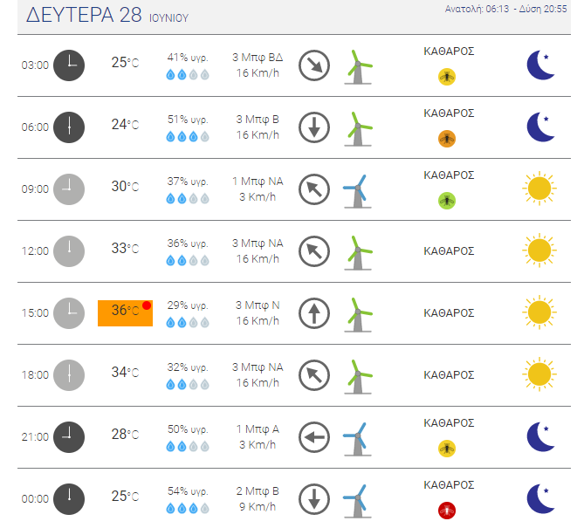577x528 pixels.
Task: Click the 54% humidity value
Action: click(x=188, y=491)
